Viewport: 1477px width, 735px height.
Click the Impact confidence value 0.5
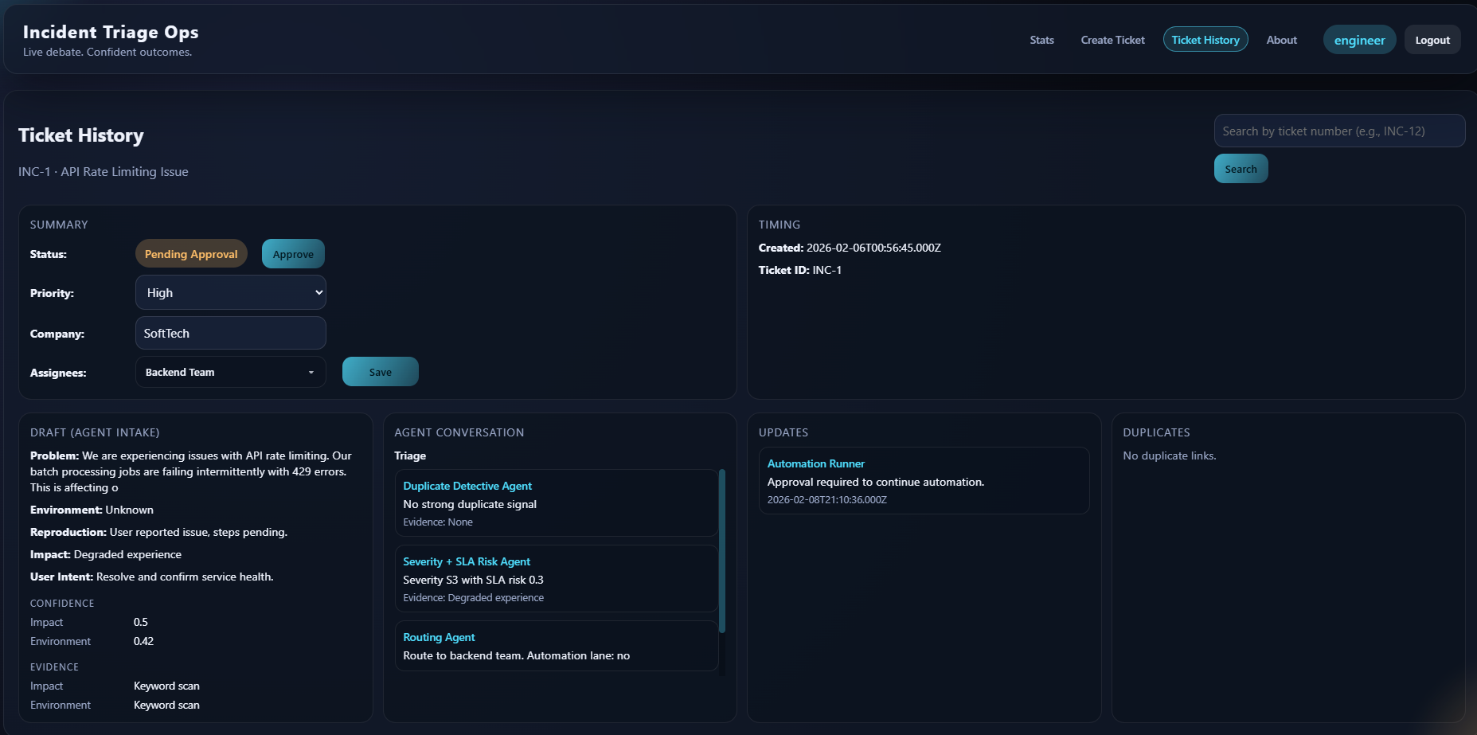coord(141,622)
